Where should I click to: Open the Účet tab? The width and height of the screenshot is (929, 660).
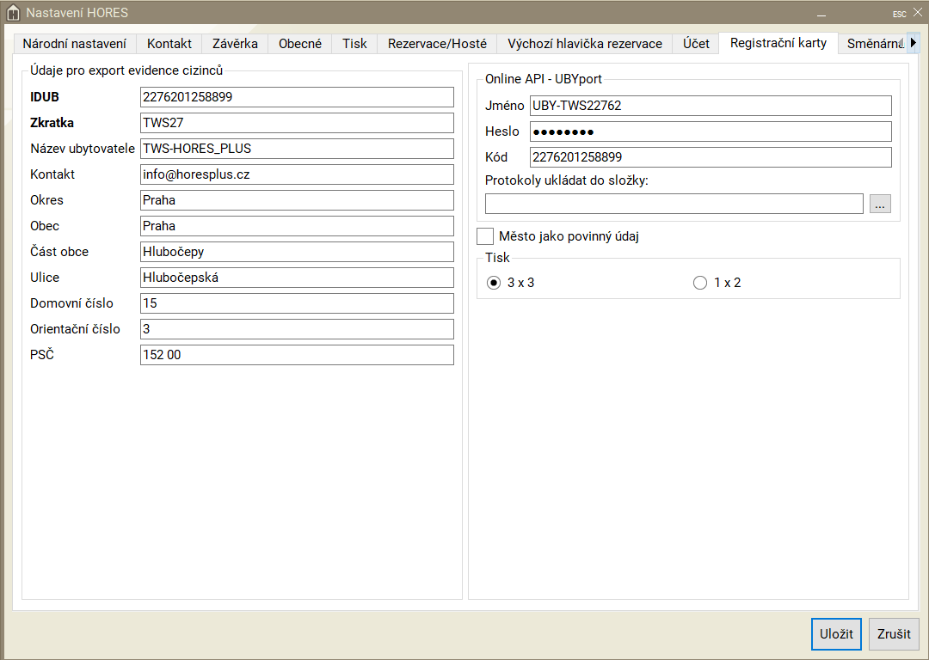tap(696, 43)
